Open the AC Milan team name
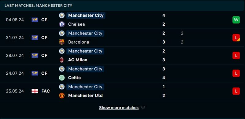This screenshot has width=245, height=119. pyautogui.click(x=78, y=60)
